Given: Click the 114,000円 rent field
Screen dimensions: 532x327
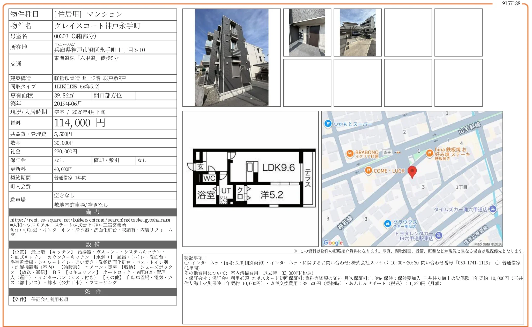Looking at the screenshot, I should point(80,123).
